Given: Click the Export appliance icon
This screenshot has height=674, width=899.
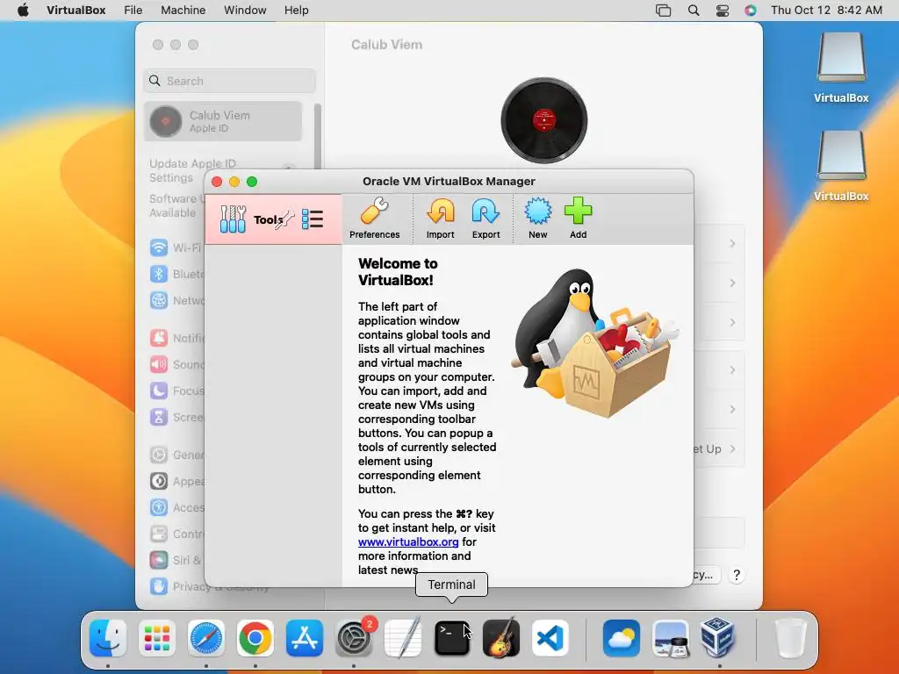Looking at the screenshot, I should click(485, 219).
